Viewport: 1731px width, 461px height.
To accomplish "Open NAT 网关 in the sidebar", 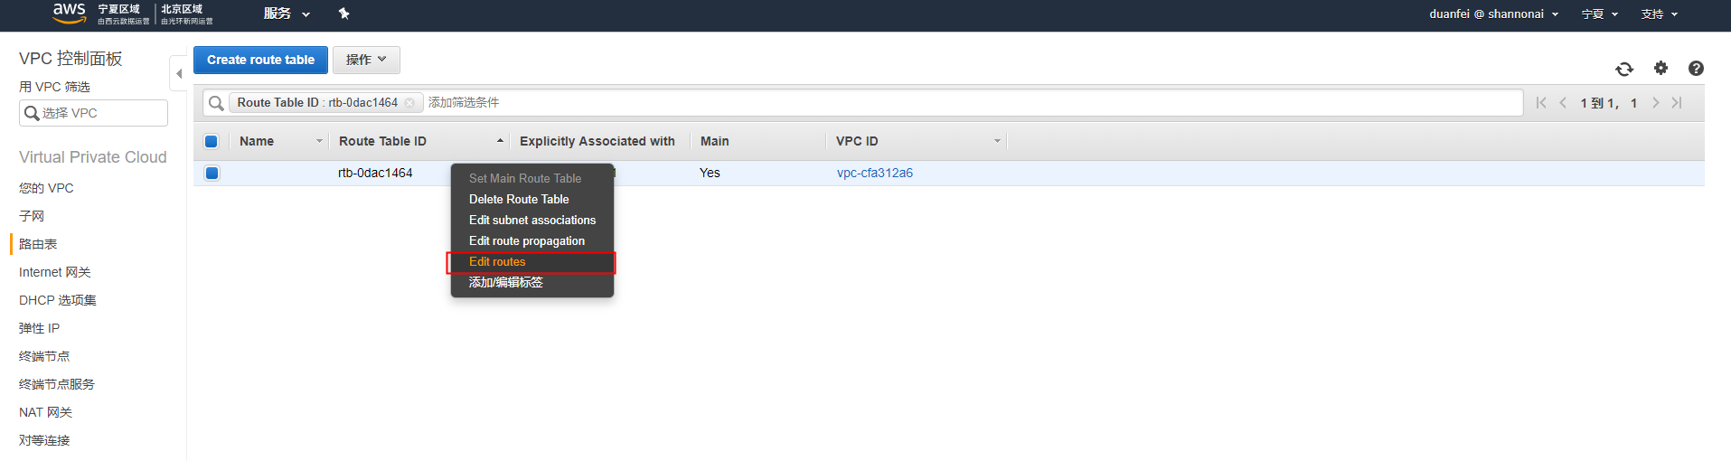I will point(45,412).
